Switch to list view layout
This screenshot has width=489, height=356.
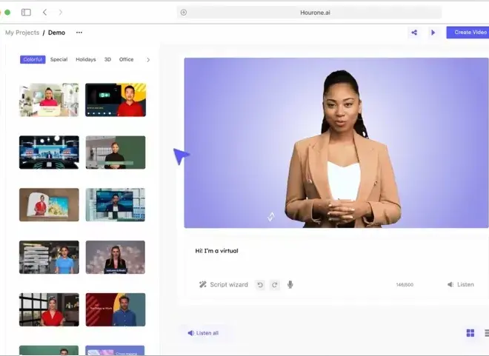tap(485, 333)
